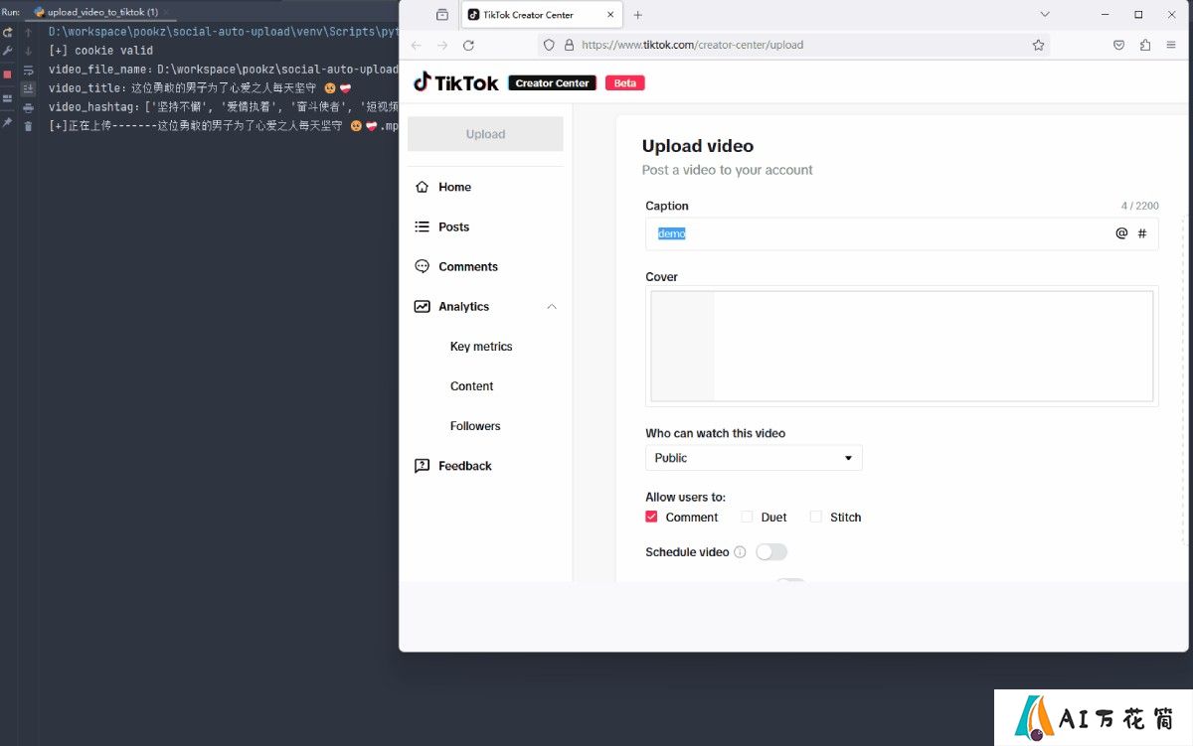Click the tiktok.com URL address field
The height and width of the screenshot is (746, 1193).
tap(795, 45)
